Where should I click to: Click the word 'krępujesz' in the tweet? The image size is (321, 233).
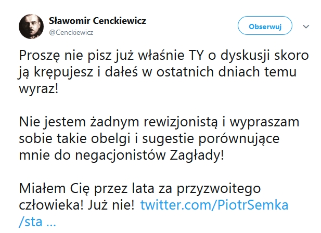pos(66,71)
